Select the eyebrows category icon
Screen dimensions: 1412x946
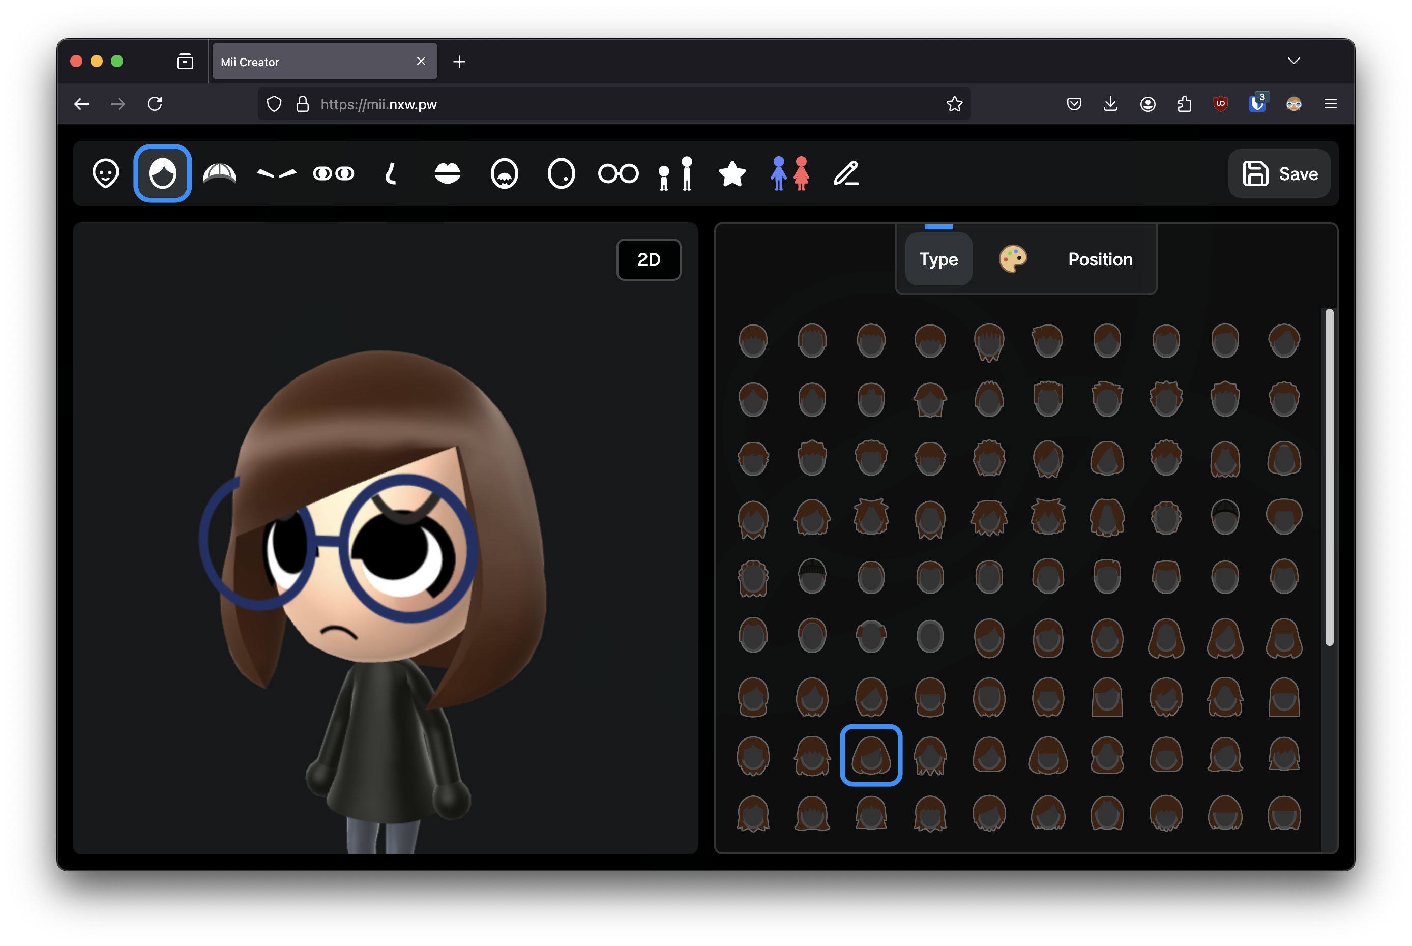point(276,174)
